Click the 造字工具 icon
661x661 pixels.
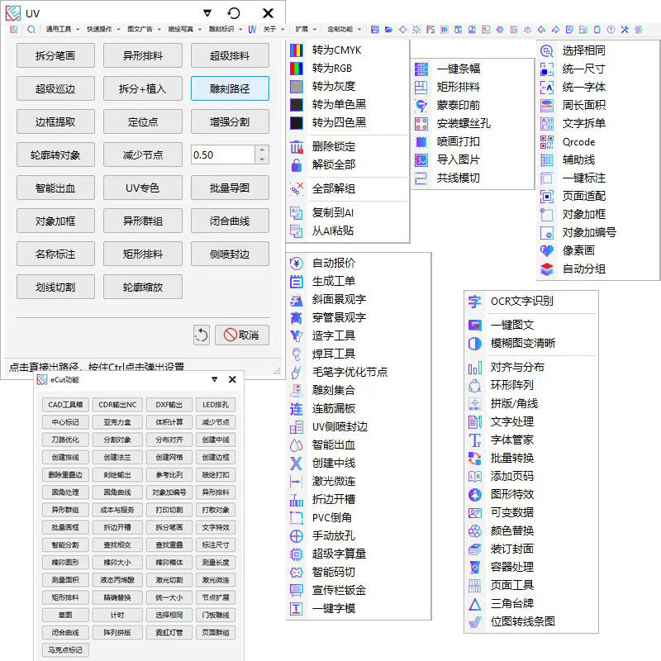coord(297,336)
